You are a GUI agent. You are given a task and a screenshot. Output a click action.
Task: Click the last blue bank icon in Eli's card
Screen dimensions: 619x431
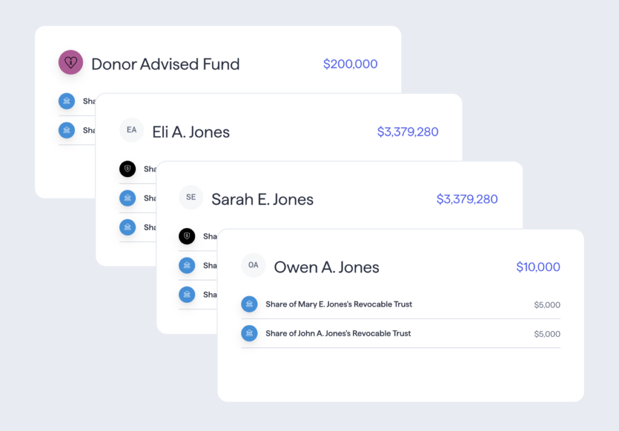coord(128,227)
